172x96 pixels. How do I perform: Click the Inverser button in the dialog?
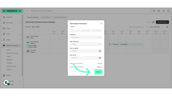pos(98,72)
